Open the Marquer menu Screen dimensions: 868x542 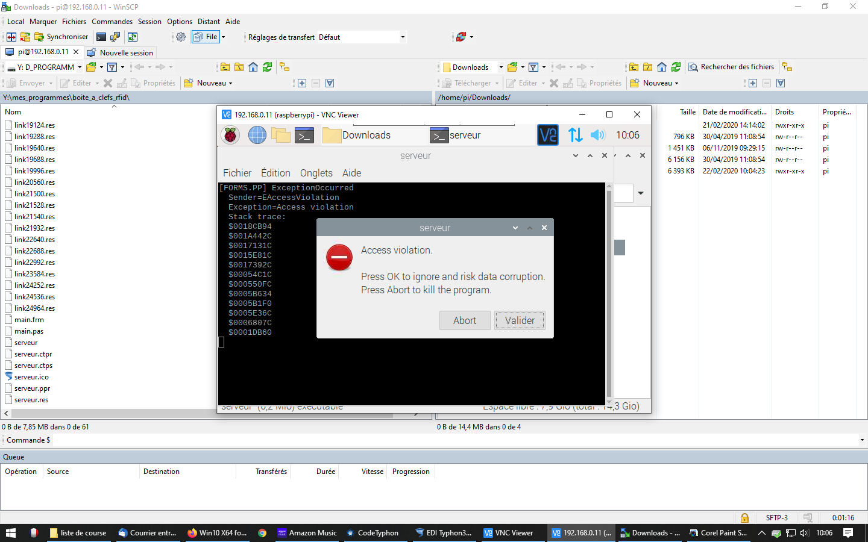tap(43, 22)
